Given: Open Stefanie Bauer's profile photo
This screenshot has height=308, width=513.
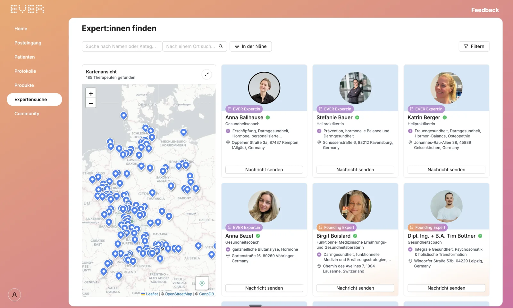Looking at the screenshot, I should coord(355,88).
